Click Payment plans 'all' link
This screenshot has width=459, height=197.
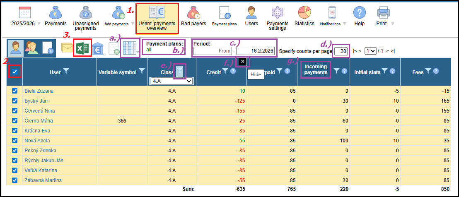click(149, 50)
